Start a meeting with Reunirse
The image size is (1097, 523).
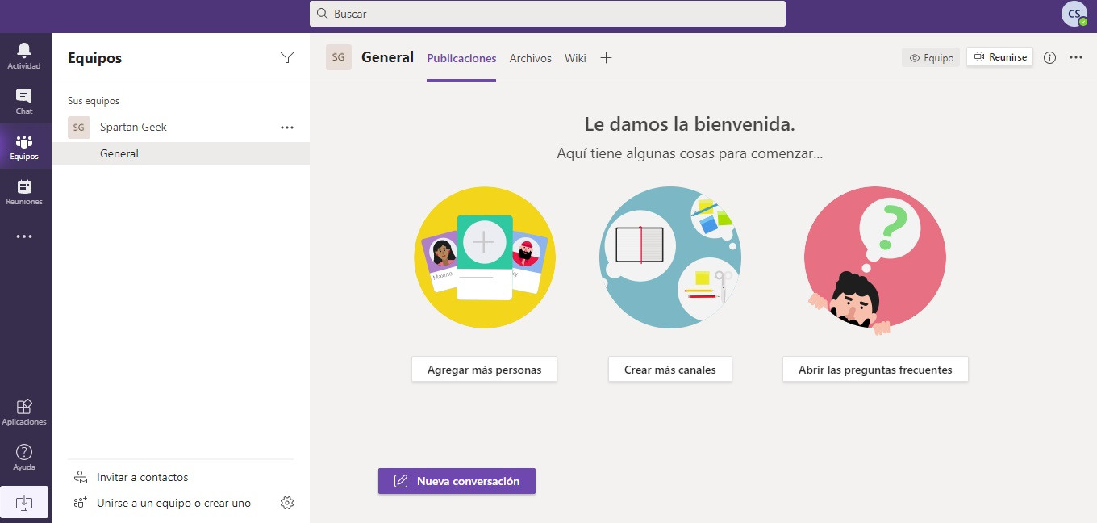1000,57
